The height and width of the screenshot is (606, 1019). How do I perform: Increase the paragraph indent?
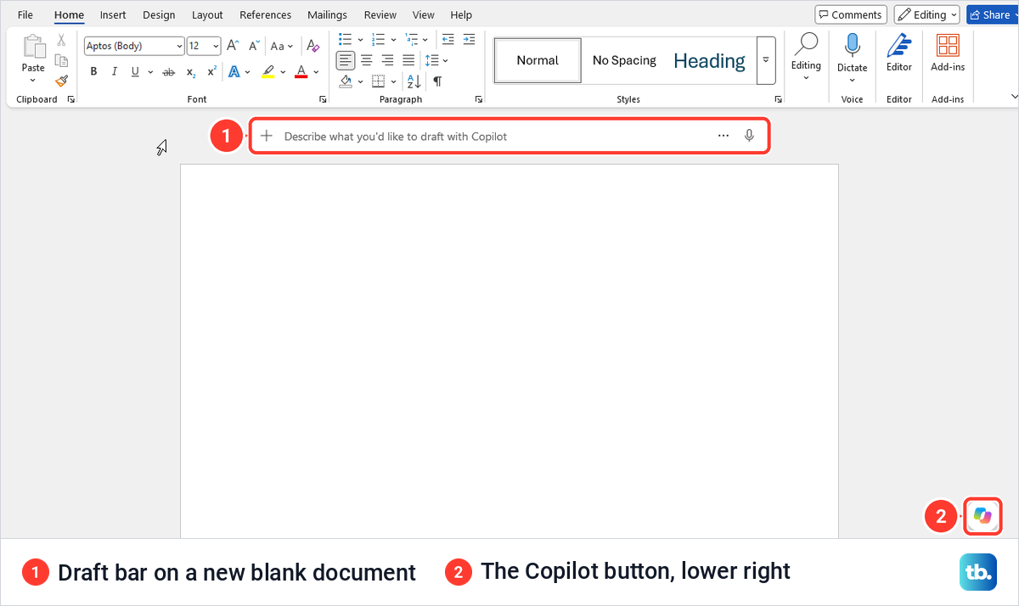(x=469, y=39)
